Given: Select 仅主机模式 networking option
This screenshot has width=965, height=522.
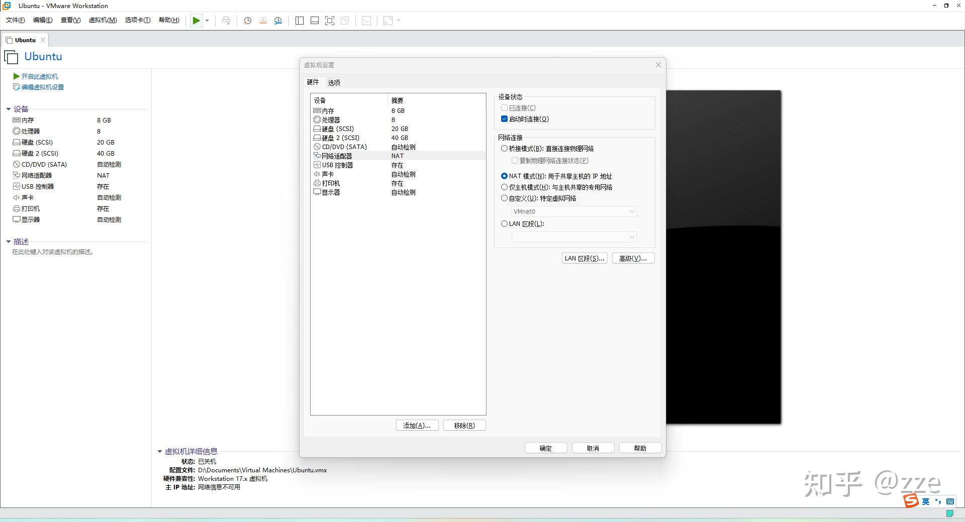Looking at the screenshot, I should [504, 187].
